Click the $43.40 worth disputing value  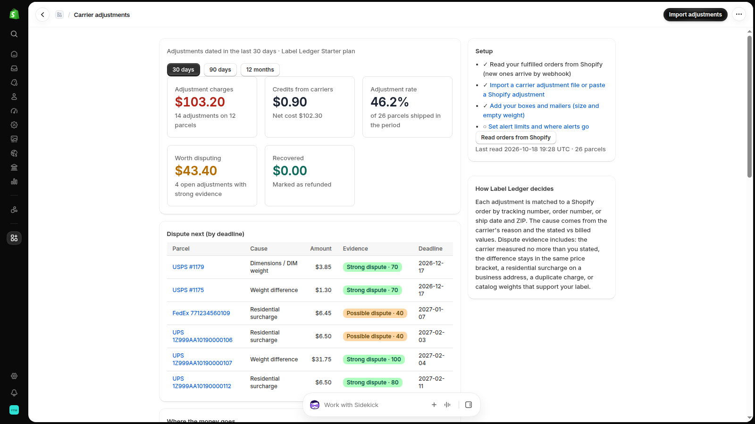click(x=196, y=171)
